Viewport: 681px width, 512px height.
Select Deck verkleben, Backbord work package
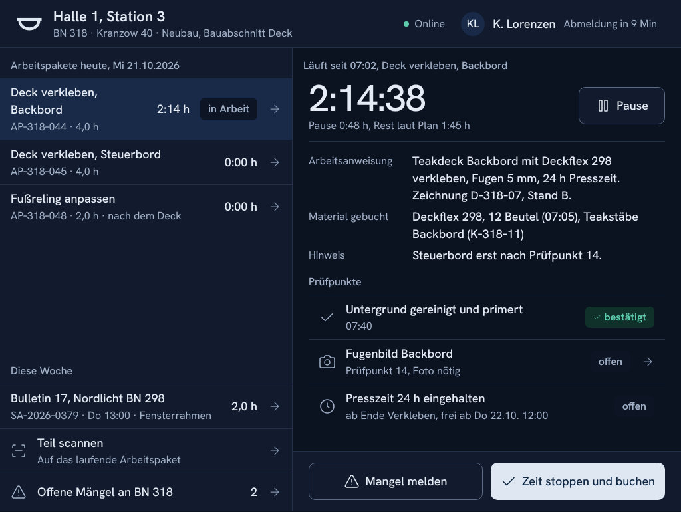pyautogui.click(x=146, y=110)
